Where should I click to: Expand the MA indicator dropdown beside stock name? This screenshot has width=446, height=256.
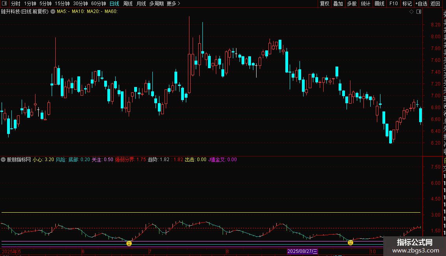click(x=53, y=11)
